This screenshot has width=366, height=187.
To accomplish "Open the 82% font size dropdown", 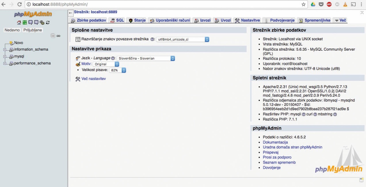I will pos(117,70).
